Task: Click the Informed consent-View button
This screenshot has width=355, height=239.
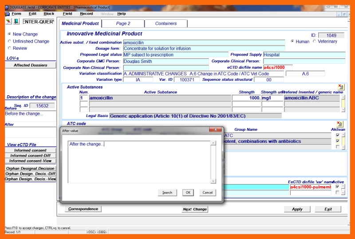Action: click(x=30, y=161)
